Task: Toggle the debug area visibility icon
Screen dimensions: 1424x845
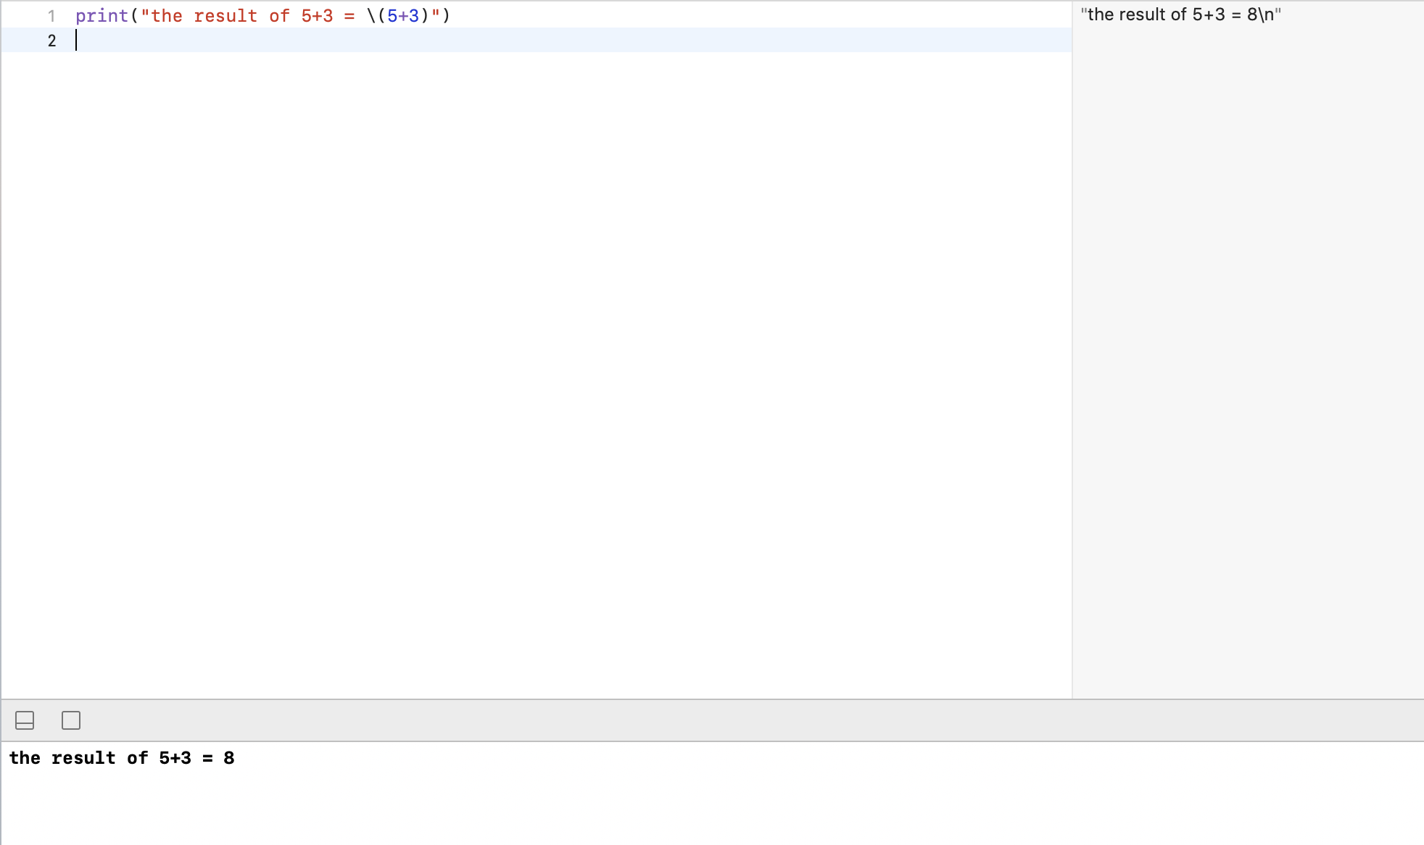Action: pyautogui.click(x=25, y=720)
